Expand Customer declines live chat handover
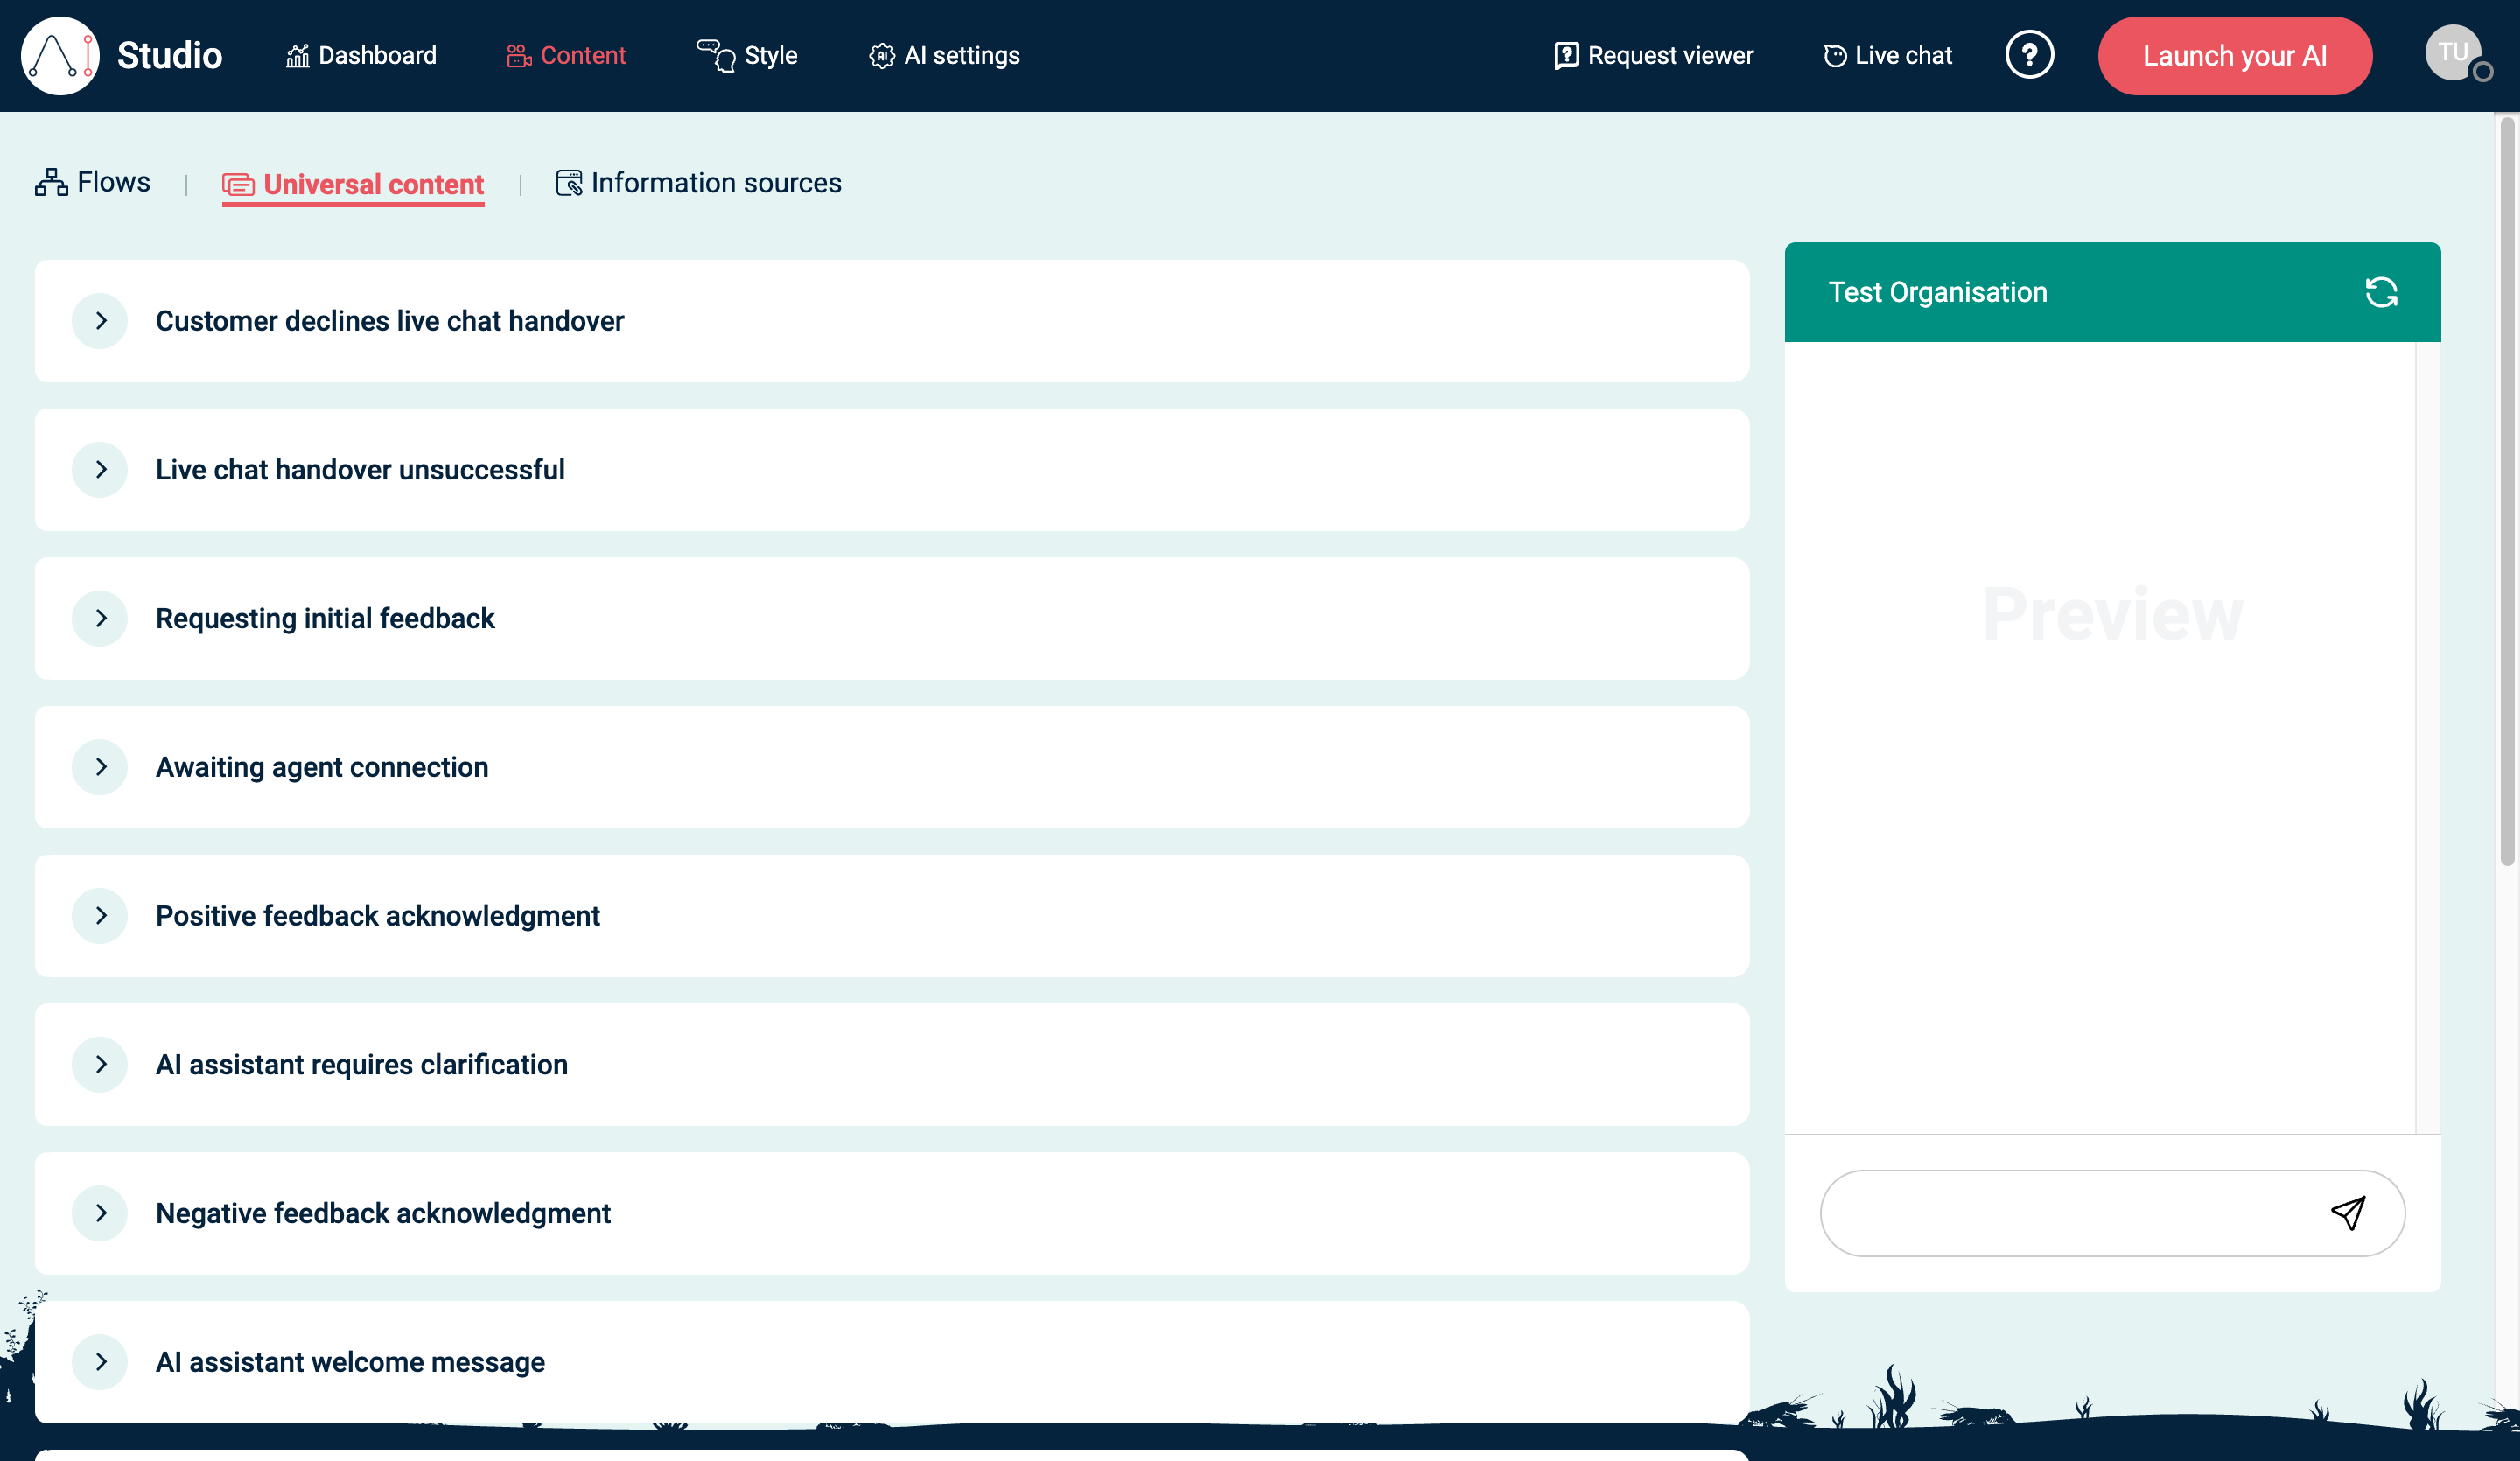 (x=100, y=321)
